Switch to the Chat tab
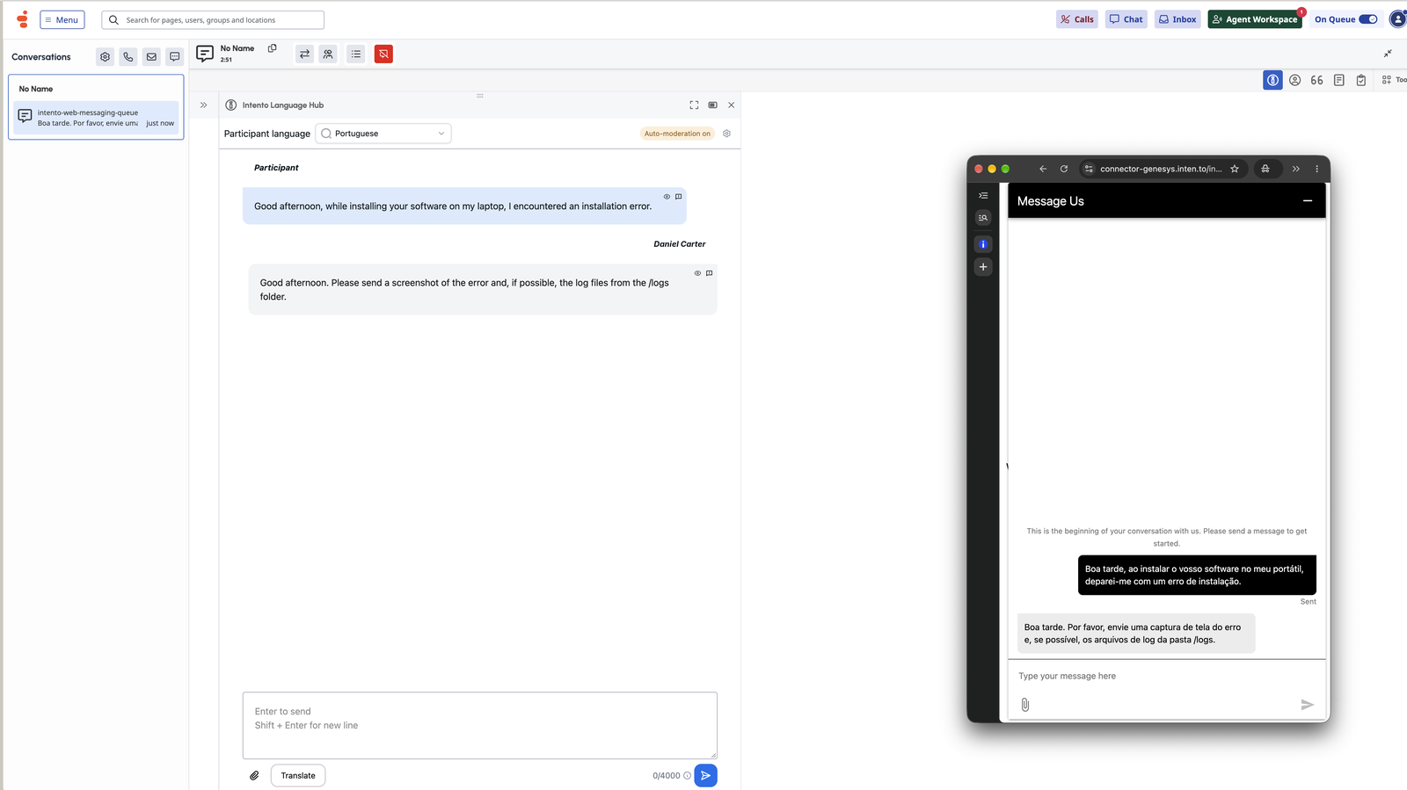Screen dimensions: 1407x790 tap(1126, 19)
